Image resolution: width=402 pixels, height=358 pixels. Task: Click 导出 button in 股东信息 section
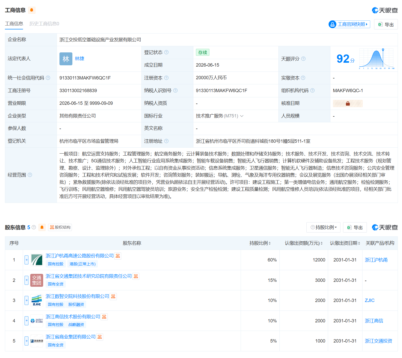tap(355, 227)
